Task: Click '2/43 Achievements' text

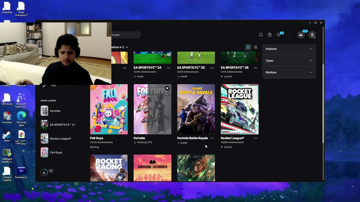Action: (231, 72)
